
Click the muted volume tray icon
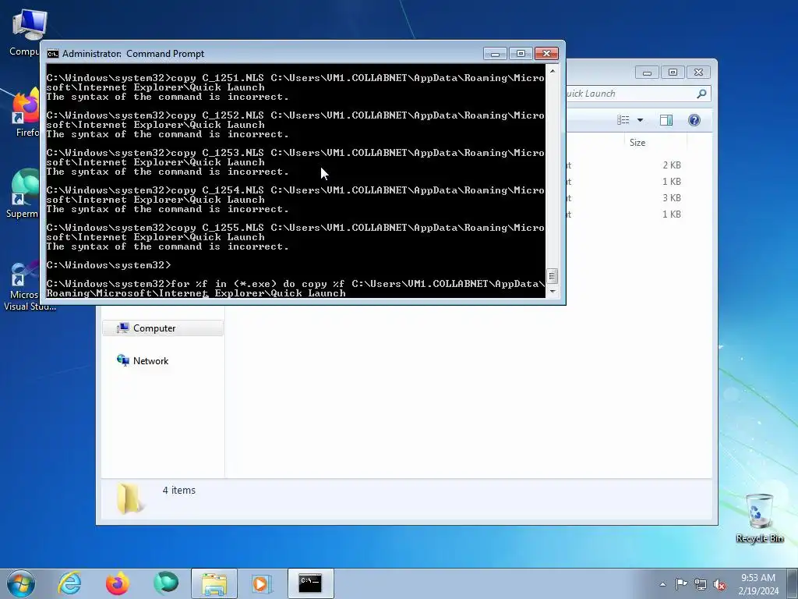[x=719, y=585]
